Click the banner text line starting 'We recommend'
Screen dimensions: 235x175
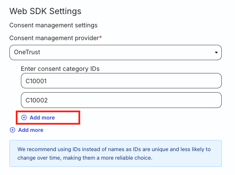pos(114,149)
